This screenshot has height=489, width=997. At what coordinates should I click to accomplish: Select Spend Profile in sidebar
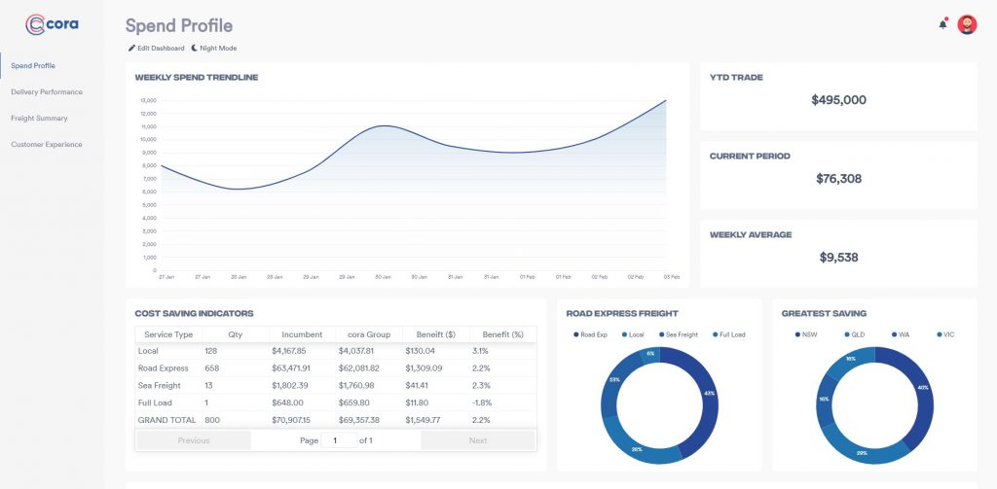pos(33,66)
